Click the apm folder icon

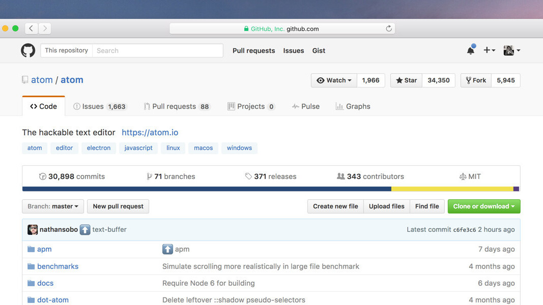[x=31, y=249]
